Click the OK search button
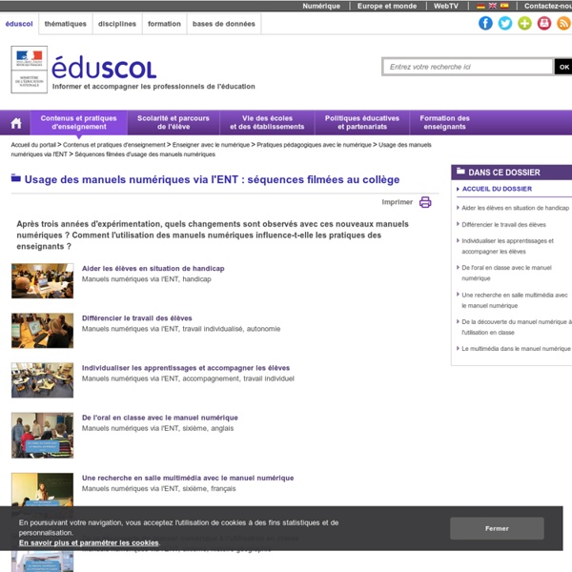 click(563, 67)
